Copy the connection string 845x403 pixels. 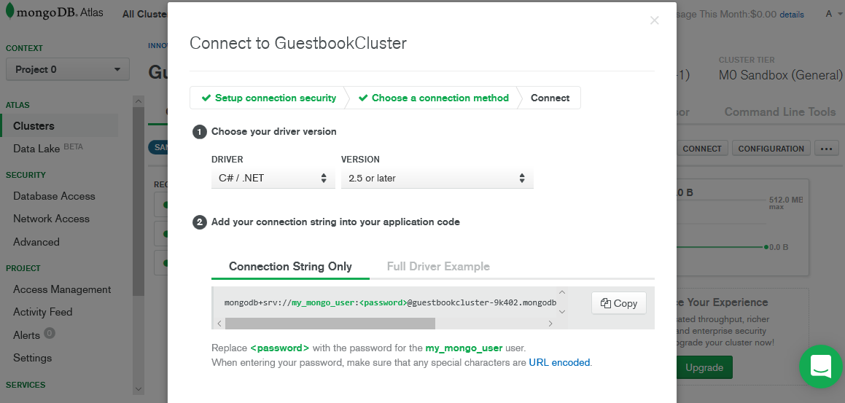click(x=619, y=303)
